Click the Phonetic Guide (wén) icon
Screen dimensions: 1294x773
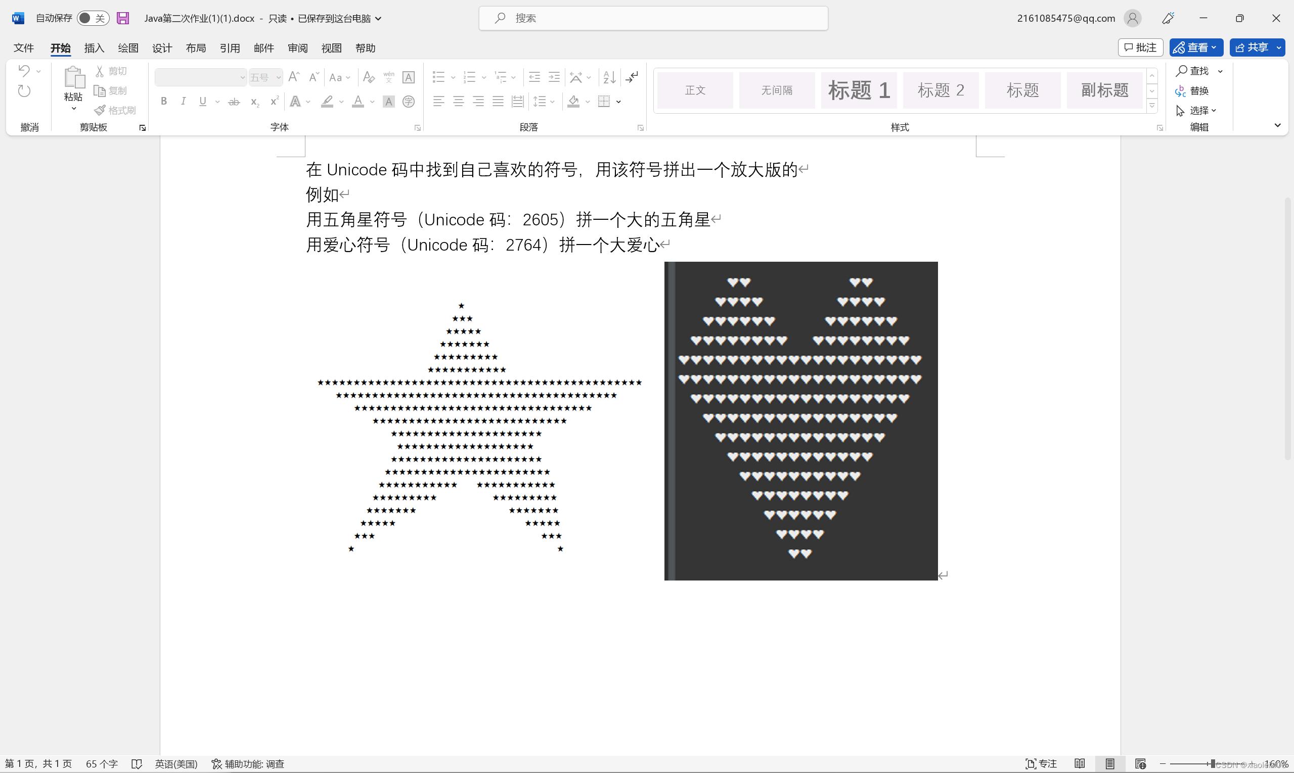pyautogui.click(x=388, y=77)
